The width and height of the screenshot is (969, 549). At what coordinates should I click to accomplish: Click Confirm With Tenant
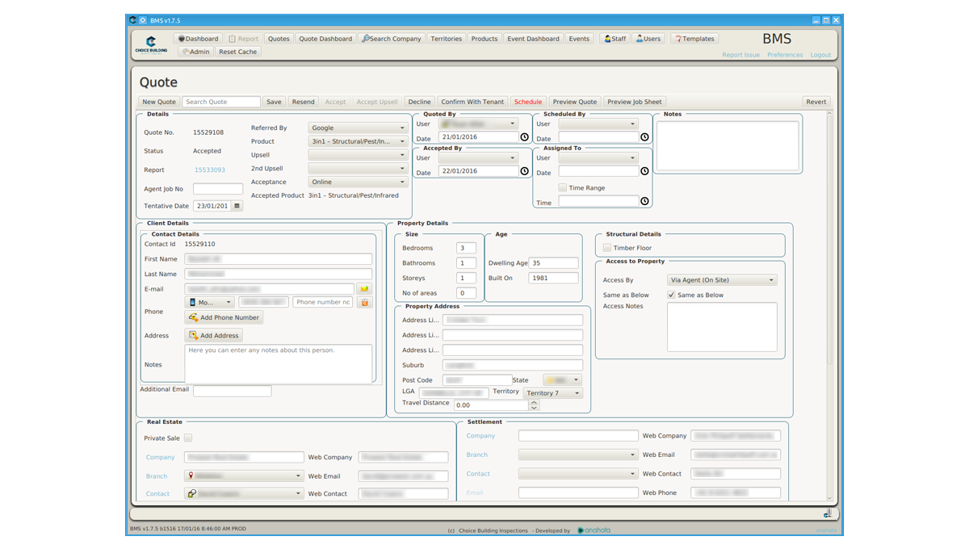pyautogui.click(x=472, y=102)
